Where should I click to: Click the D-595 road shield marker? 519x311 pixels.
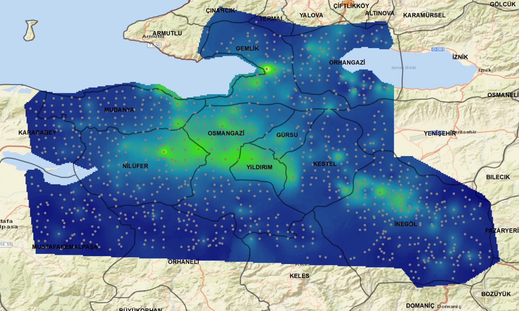pos(438,49)
